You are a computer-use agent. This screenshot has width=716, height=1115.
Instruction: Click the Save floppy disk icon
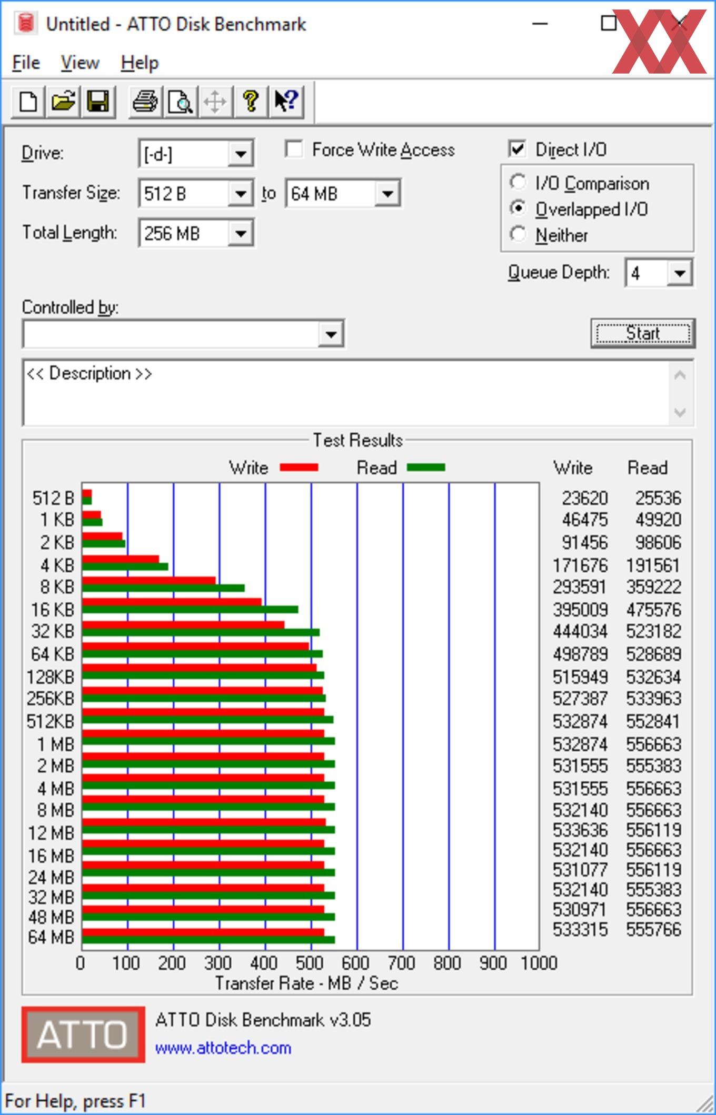(98, 101)
